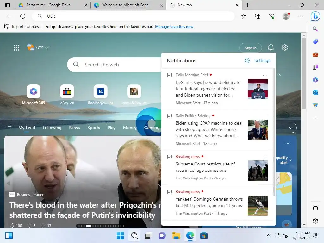Open taskbar Widgets icon
This screenshot has width=324, height=243.
9,235
